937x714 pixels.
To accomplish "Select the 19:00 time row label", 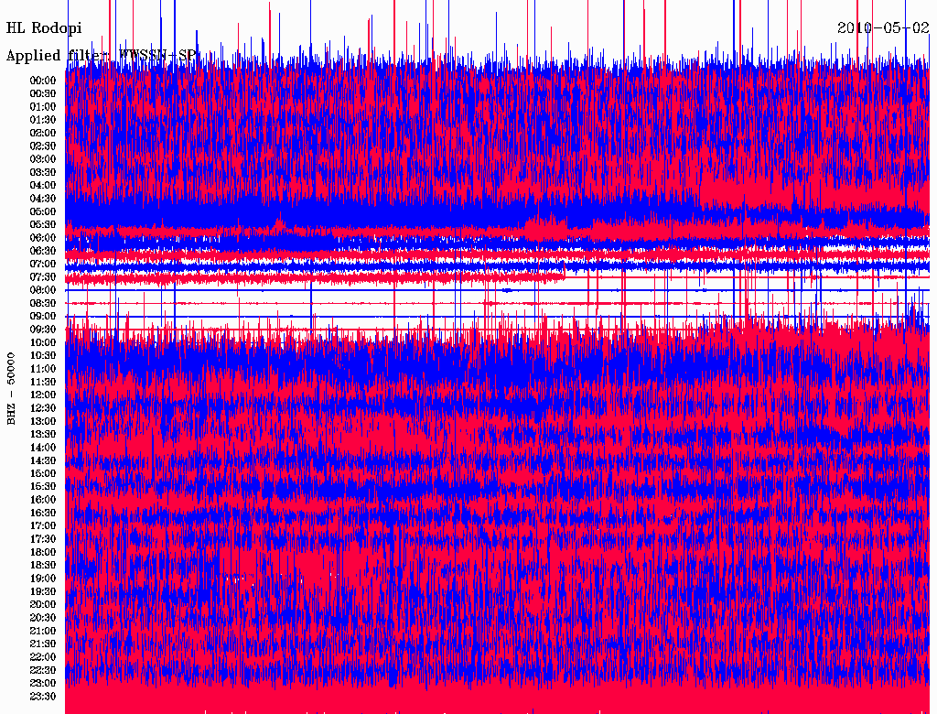I will click(43, 579).
